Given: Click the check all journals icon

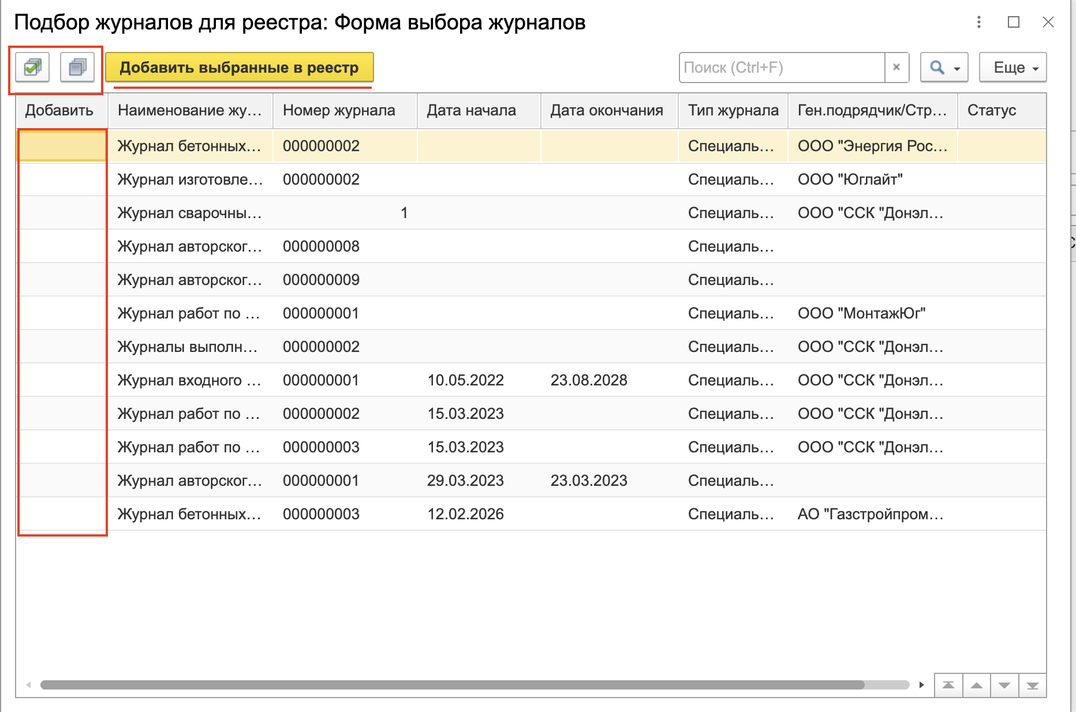Looking at the screenshot, I should pos(32,68).
